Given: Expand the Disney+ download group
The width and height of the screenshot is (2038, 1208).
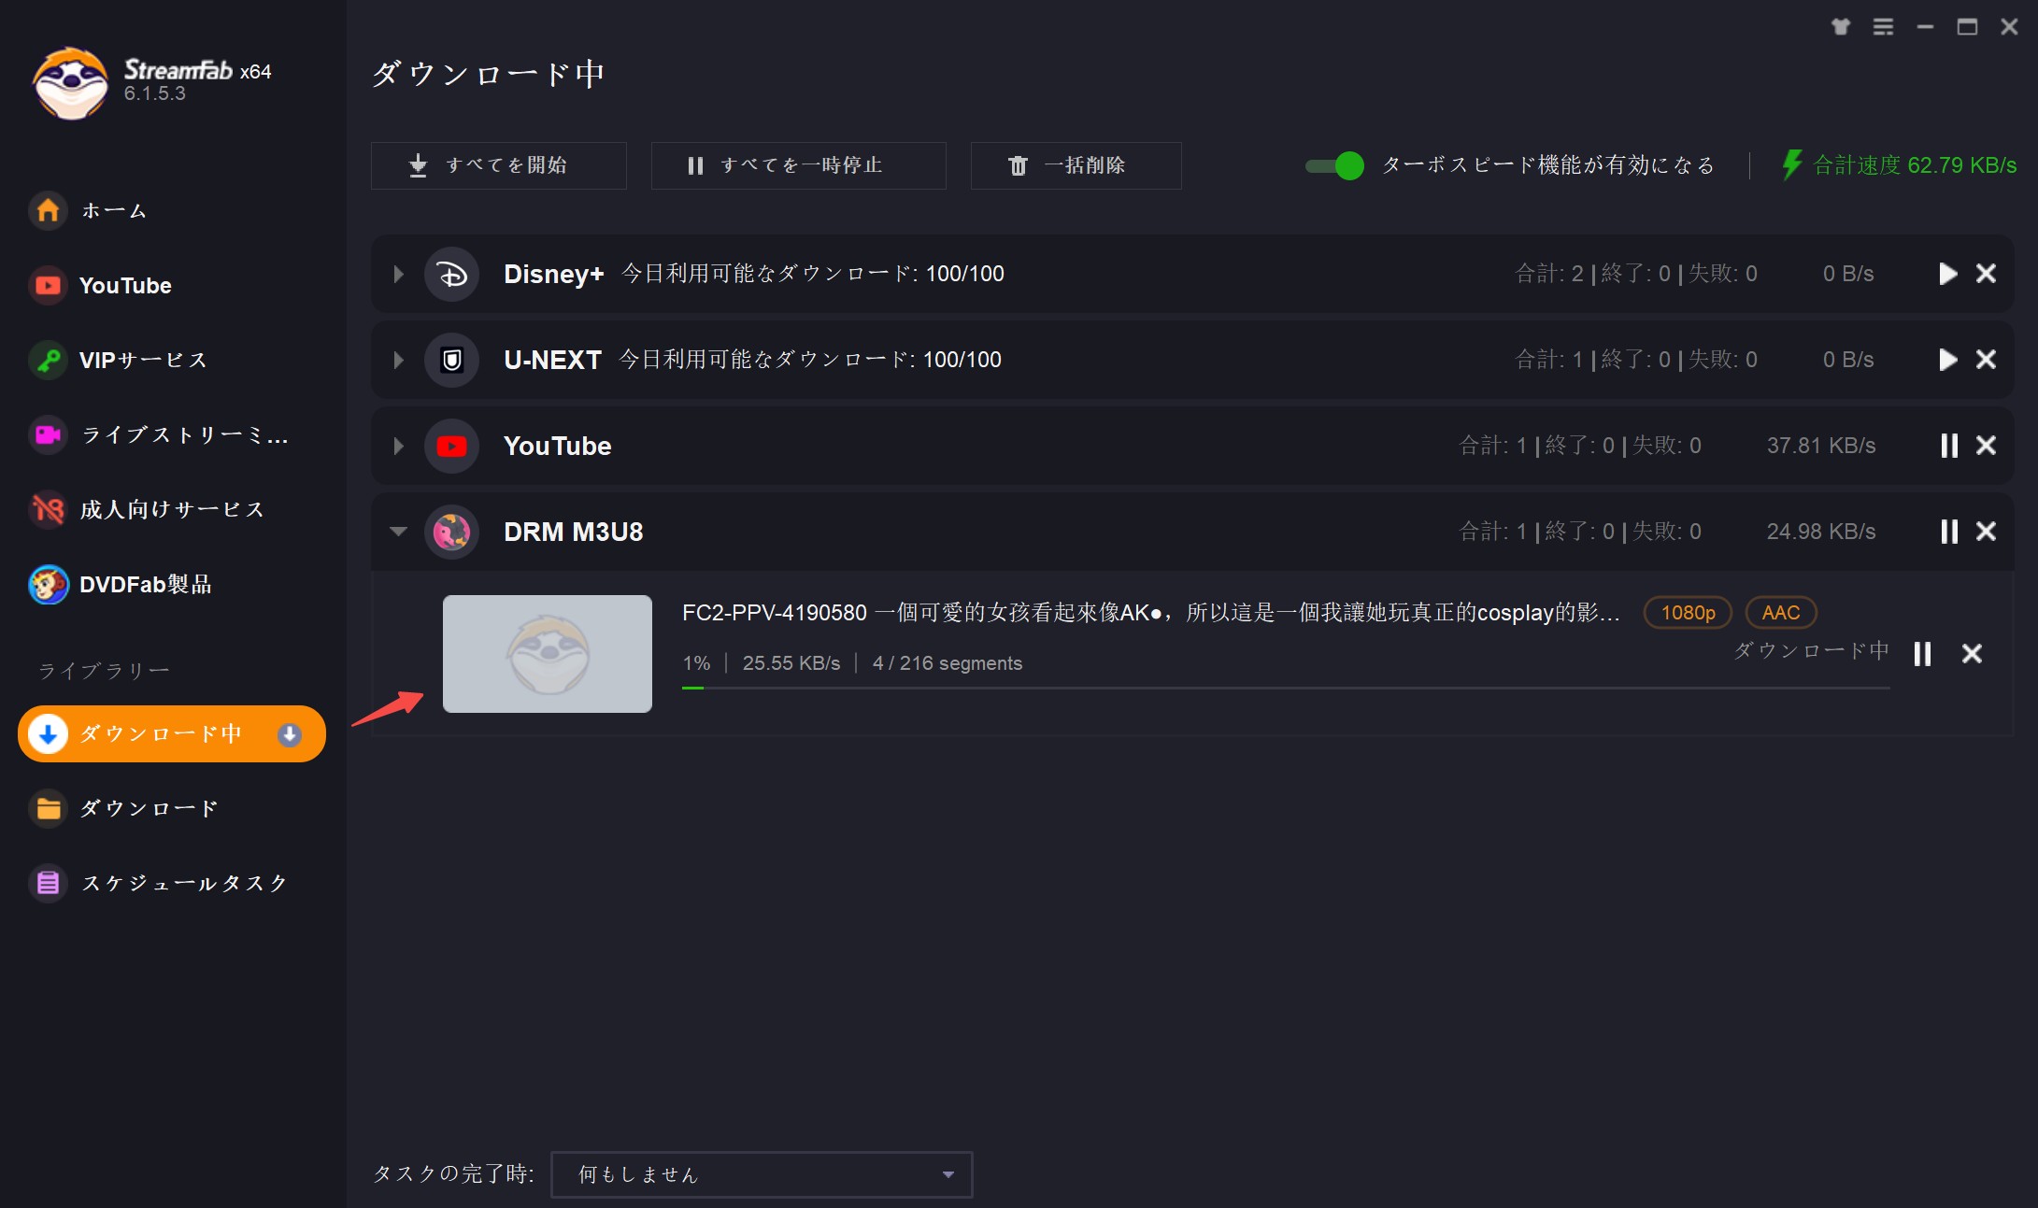Looking at the screenshot, I should [399, 274].
